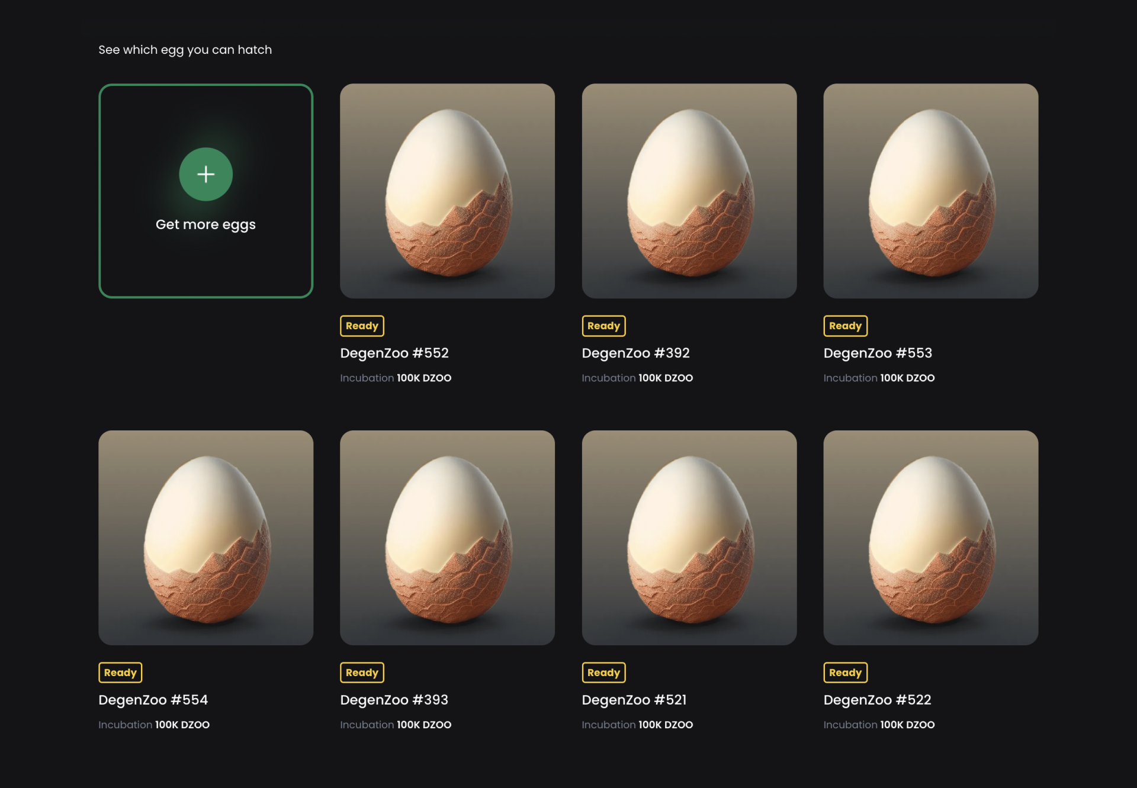Select the DegenZoo #553 egg image
The width and height of the screenshot is (1137, 788).
931,191
